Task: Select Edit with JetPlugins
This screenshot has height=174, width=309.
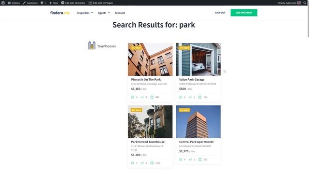Action: [100, 3]
